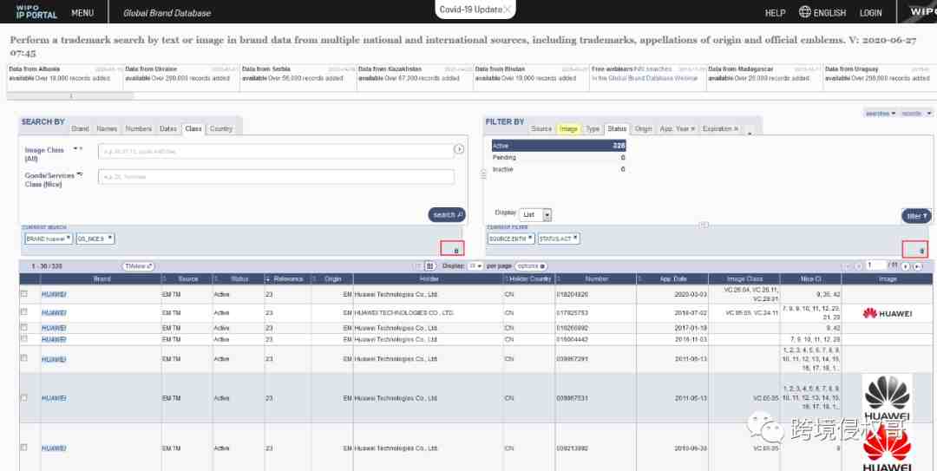Viewport: 937px width, 471px height.
Task: Expand more filter tabs arrow
Action: pyautogui.click(x=750, y=133)
